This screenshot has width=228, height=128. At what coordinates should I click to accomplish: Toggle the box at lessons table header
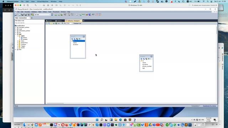[84, 37]
